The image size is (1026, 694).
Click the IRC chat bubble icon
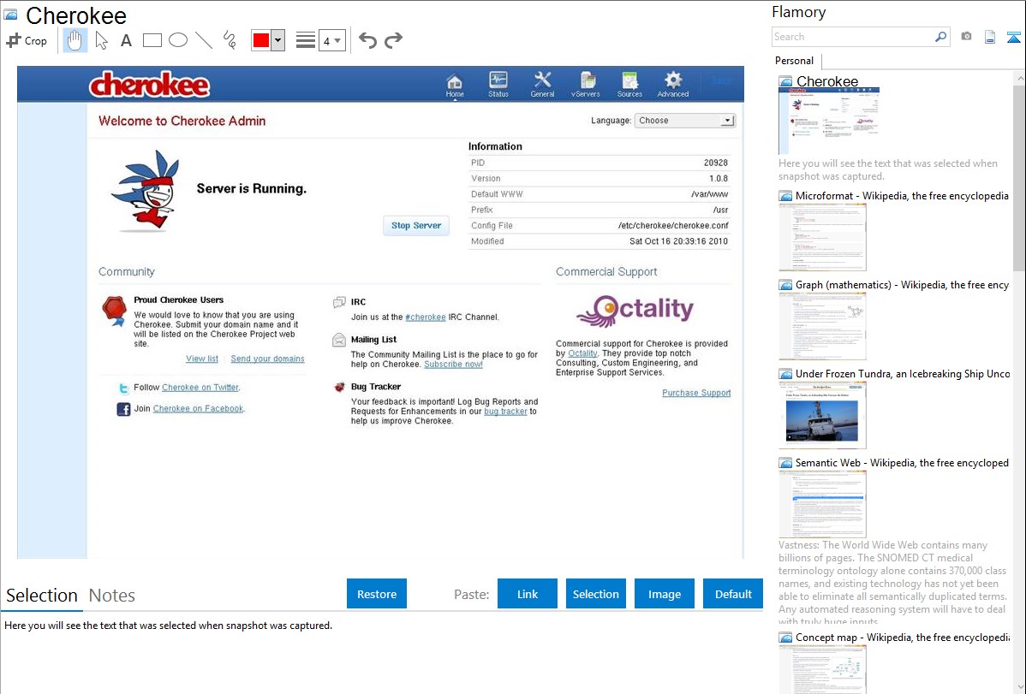(339, 302)
